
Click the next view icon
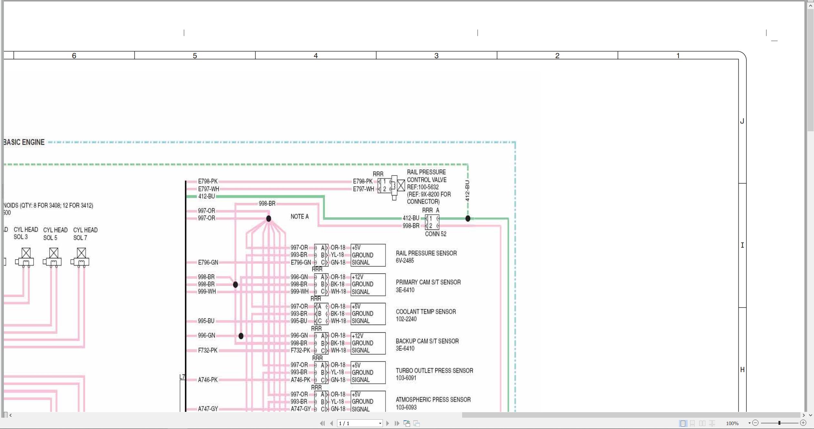(417, 423)
